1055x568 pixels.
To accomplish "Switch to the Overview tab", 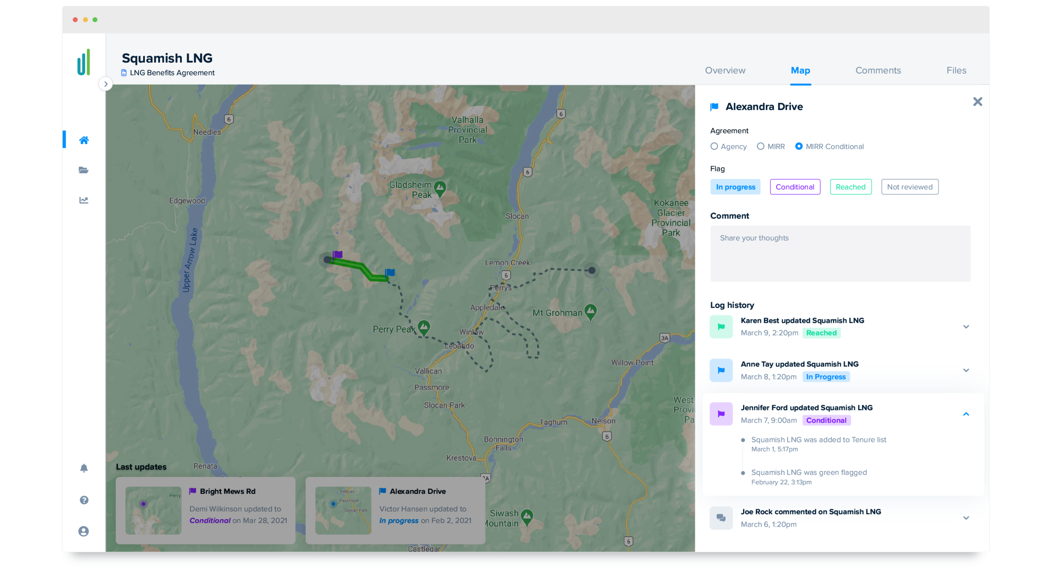I will point(725,70).
